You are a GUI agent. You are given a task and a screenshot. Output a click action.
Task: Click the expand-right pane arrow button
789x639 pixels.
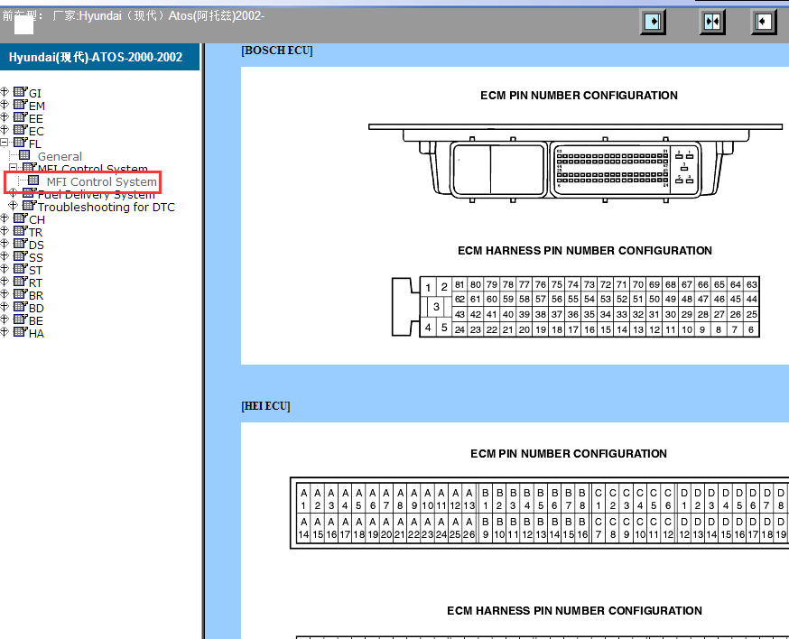(x=653, y=23)
